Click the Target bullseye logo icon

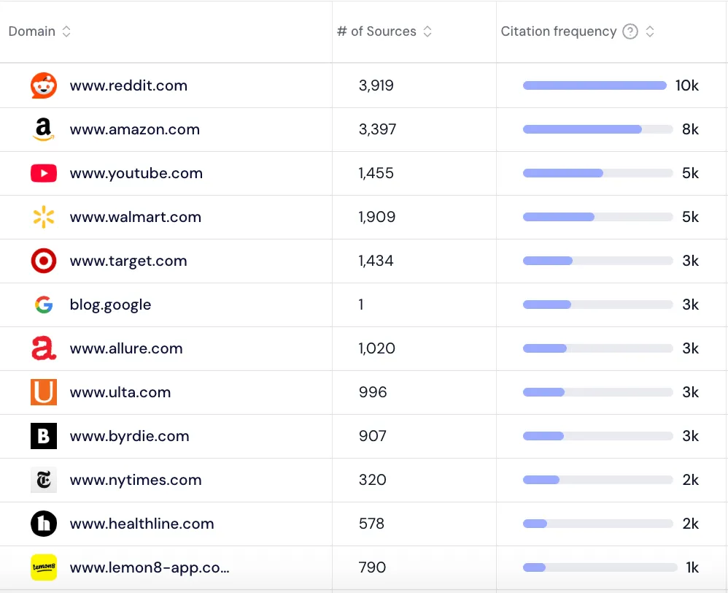44,261
